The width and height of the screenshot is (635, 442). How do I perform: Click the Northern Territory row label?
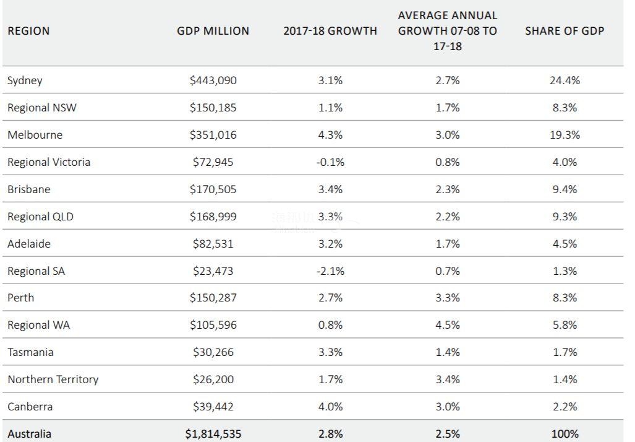click(x=53, y=379)
